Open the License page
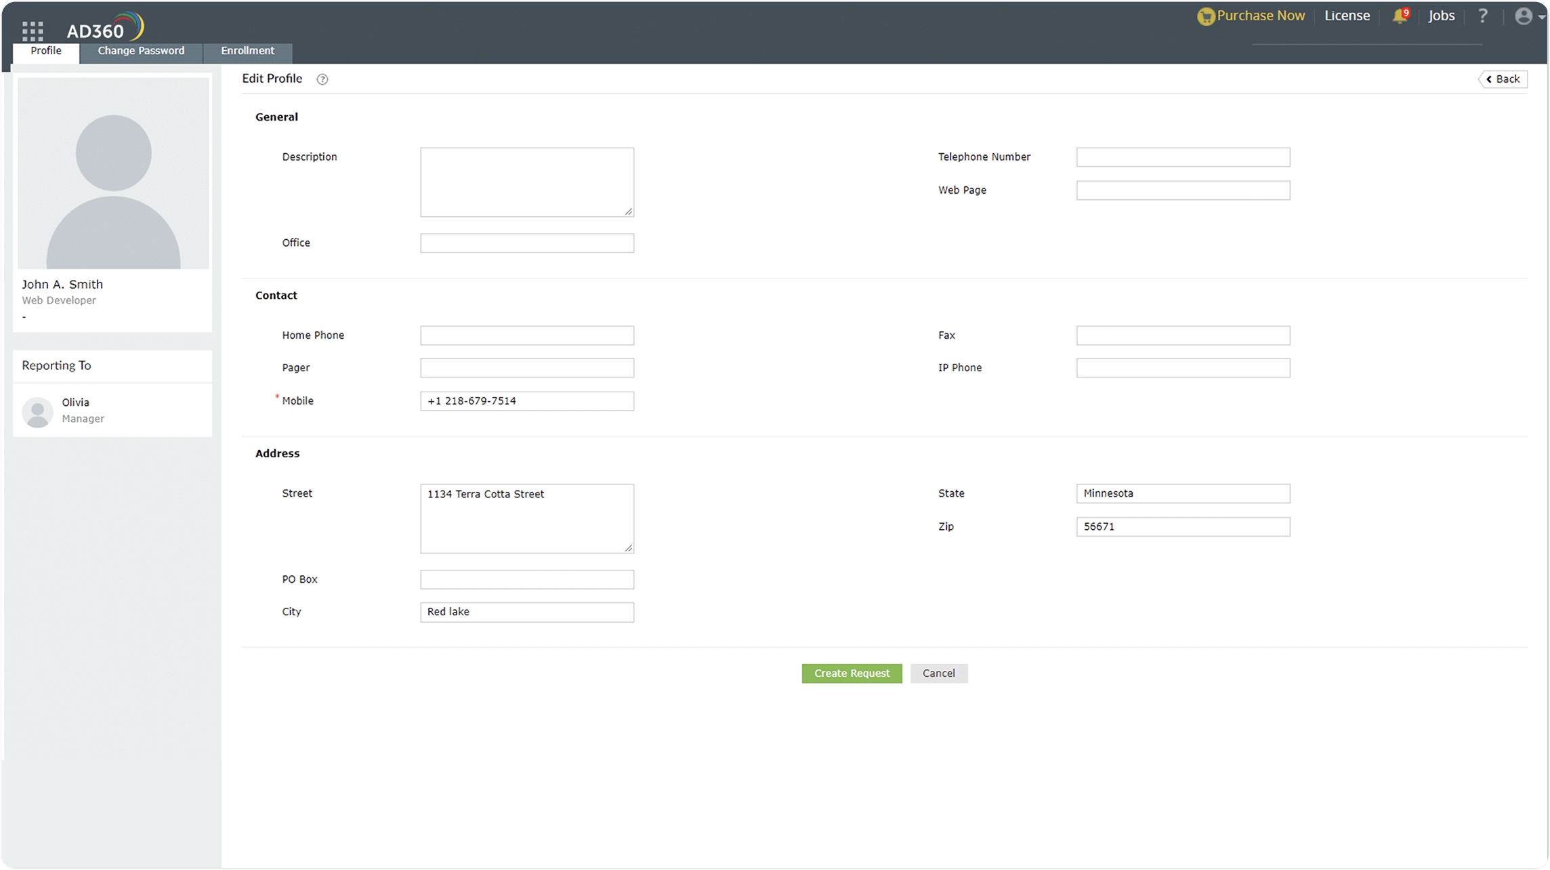 tap(1347, 16)
